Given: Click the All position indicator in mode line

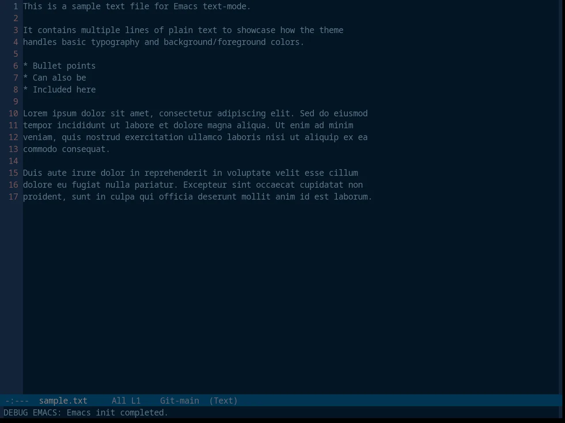Looking at the screenshot, I should pos(119,401).
